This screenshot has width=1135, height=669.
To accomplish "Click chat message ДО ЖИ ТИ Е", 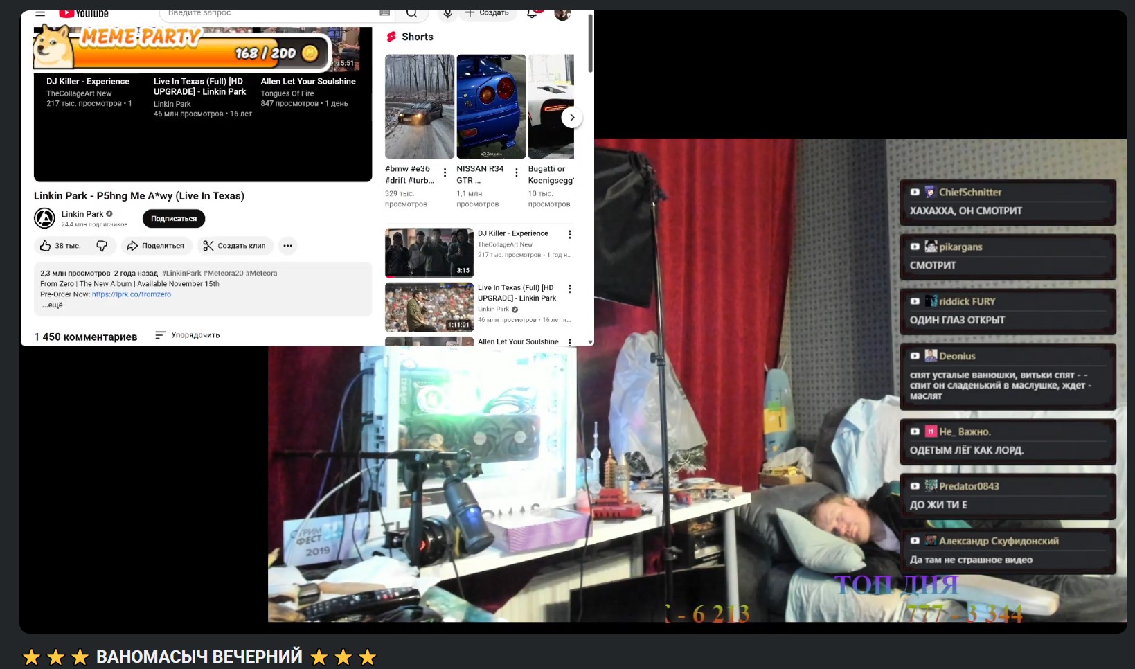I will tap(938, 505).
